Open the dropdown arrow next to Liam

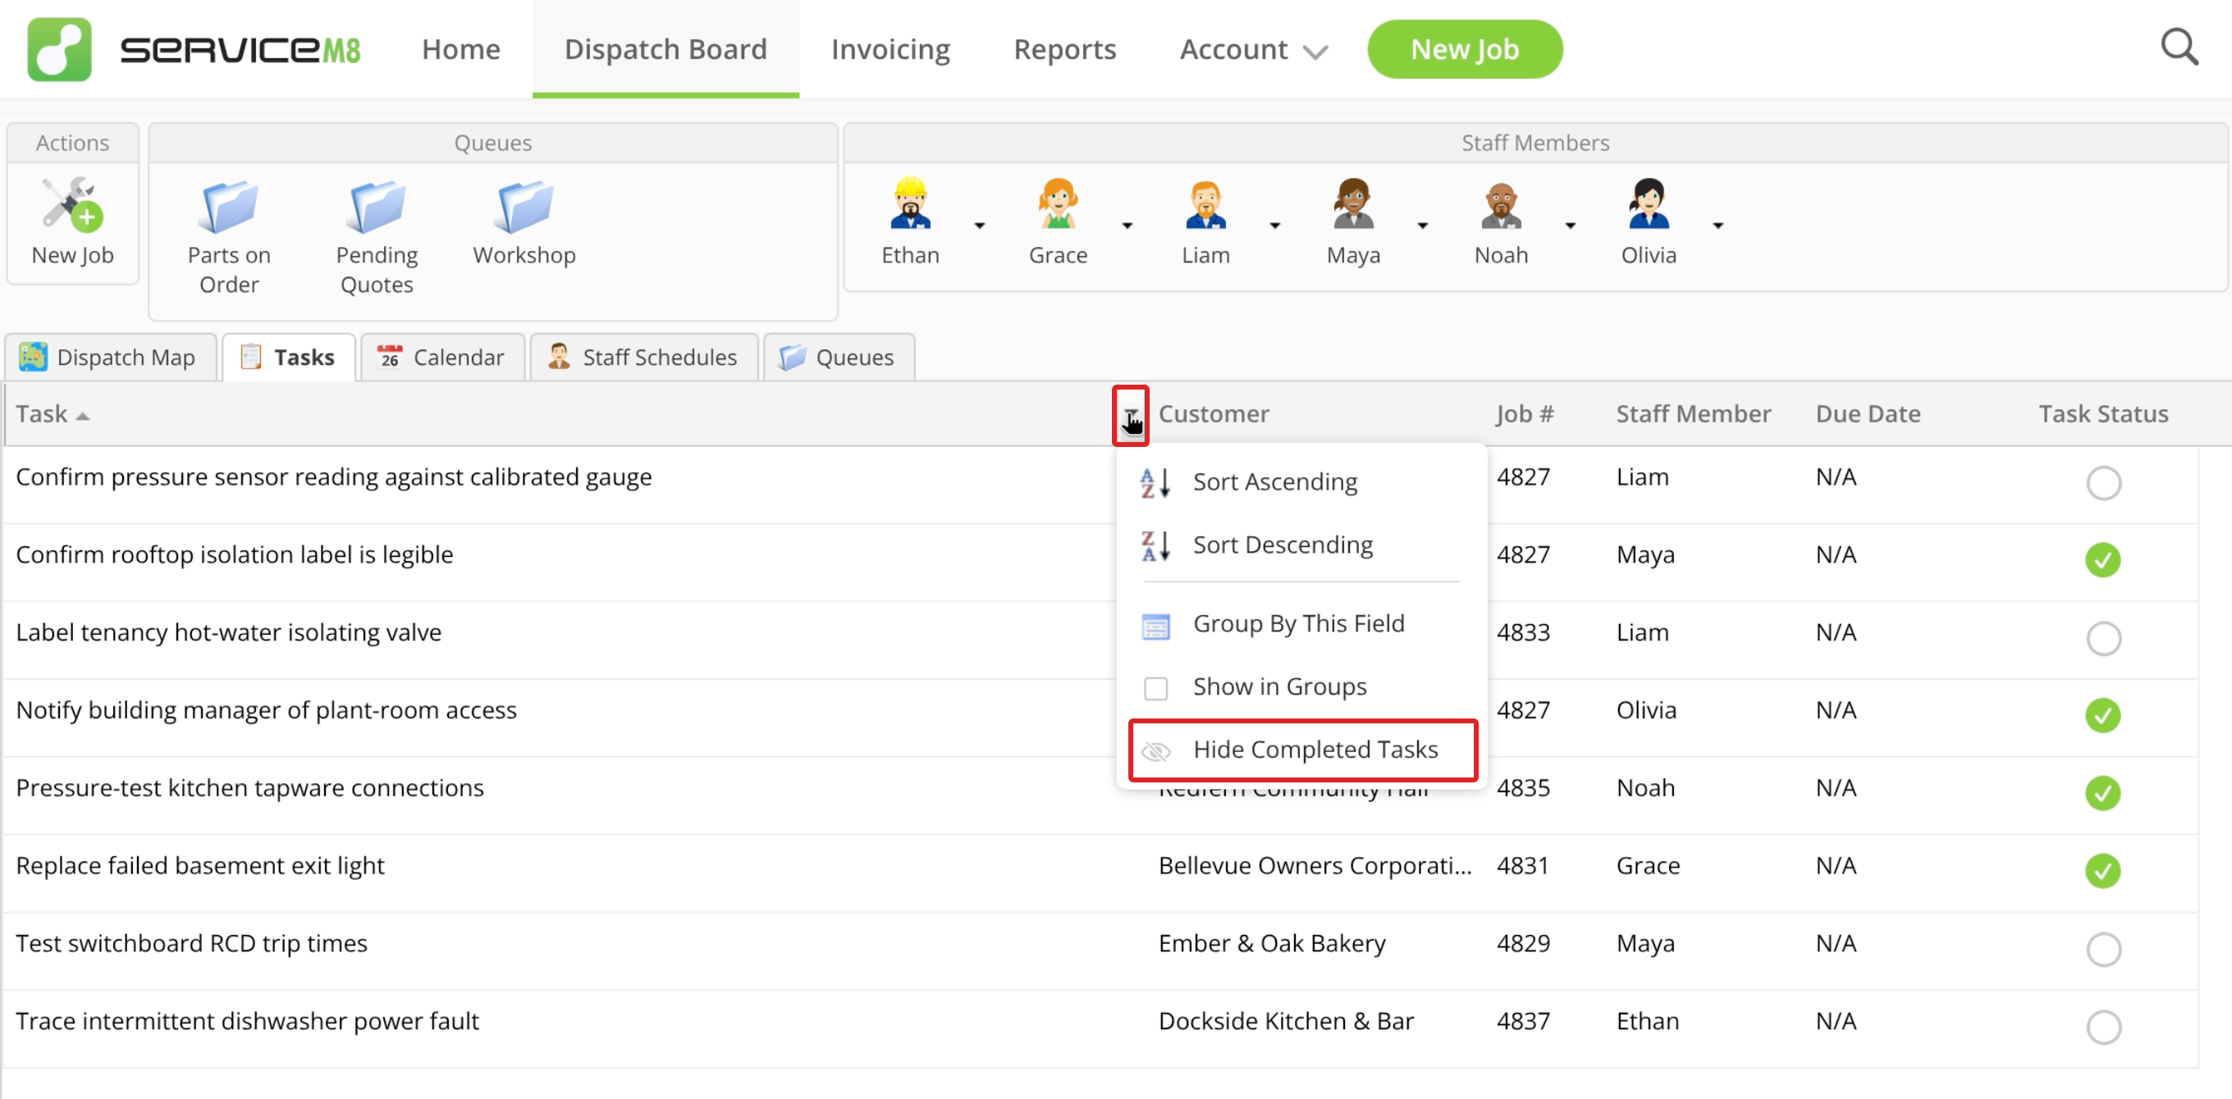(x=1274, y=226)
